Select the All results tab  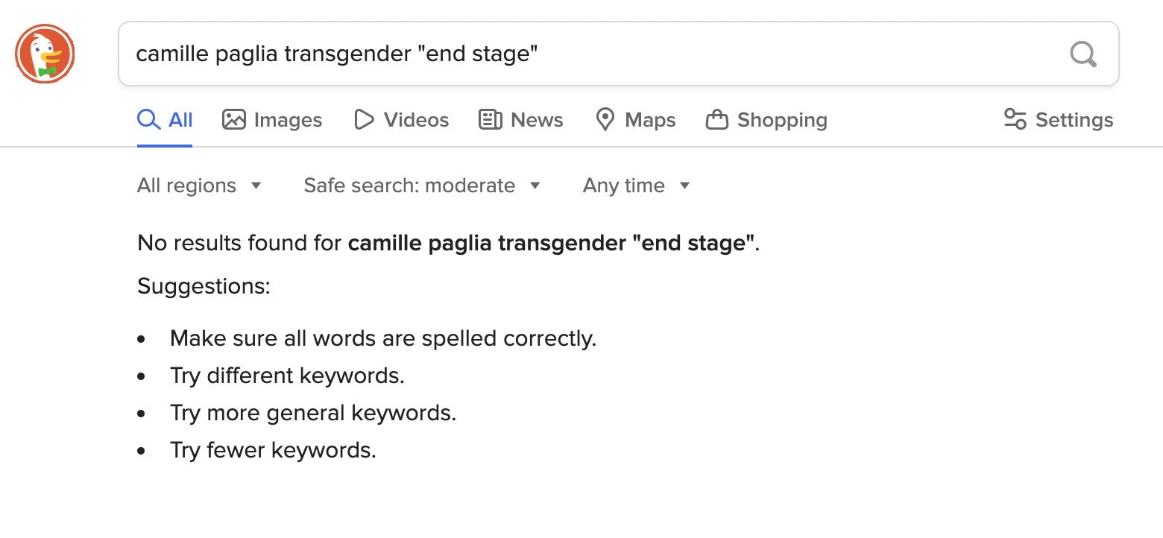[165, 120]
